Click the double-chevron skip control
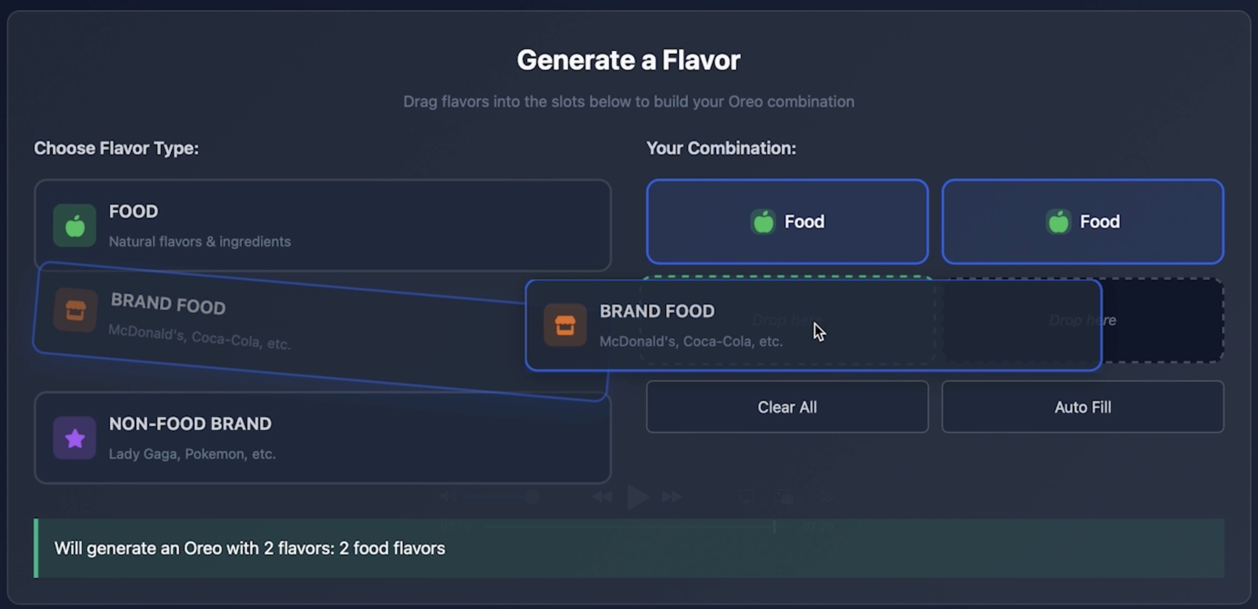Screen dimensions: 1258x609 click(x=827, y=496)
